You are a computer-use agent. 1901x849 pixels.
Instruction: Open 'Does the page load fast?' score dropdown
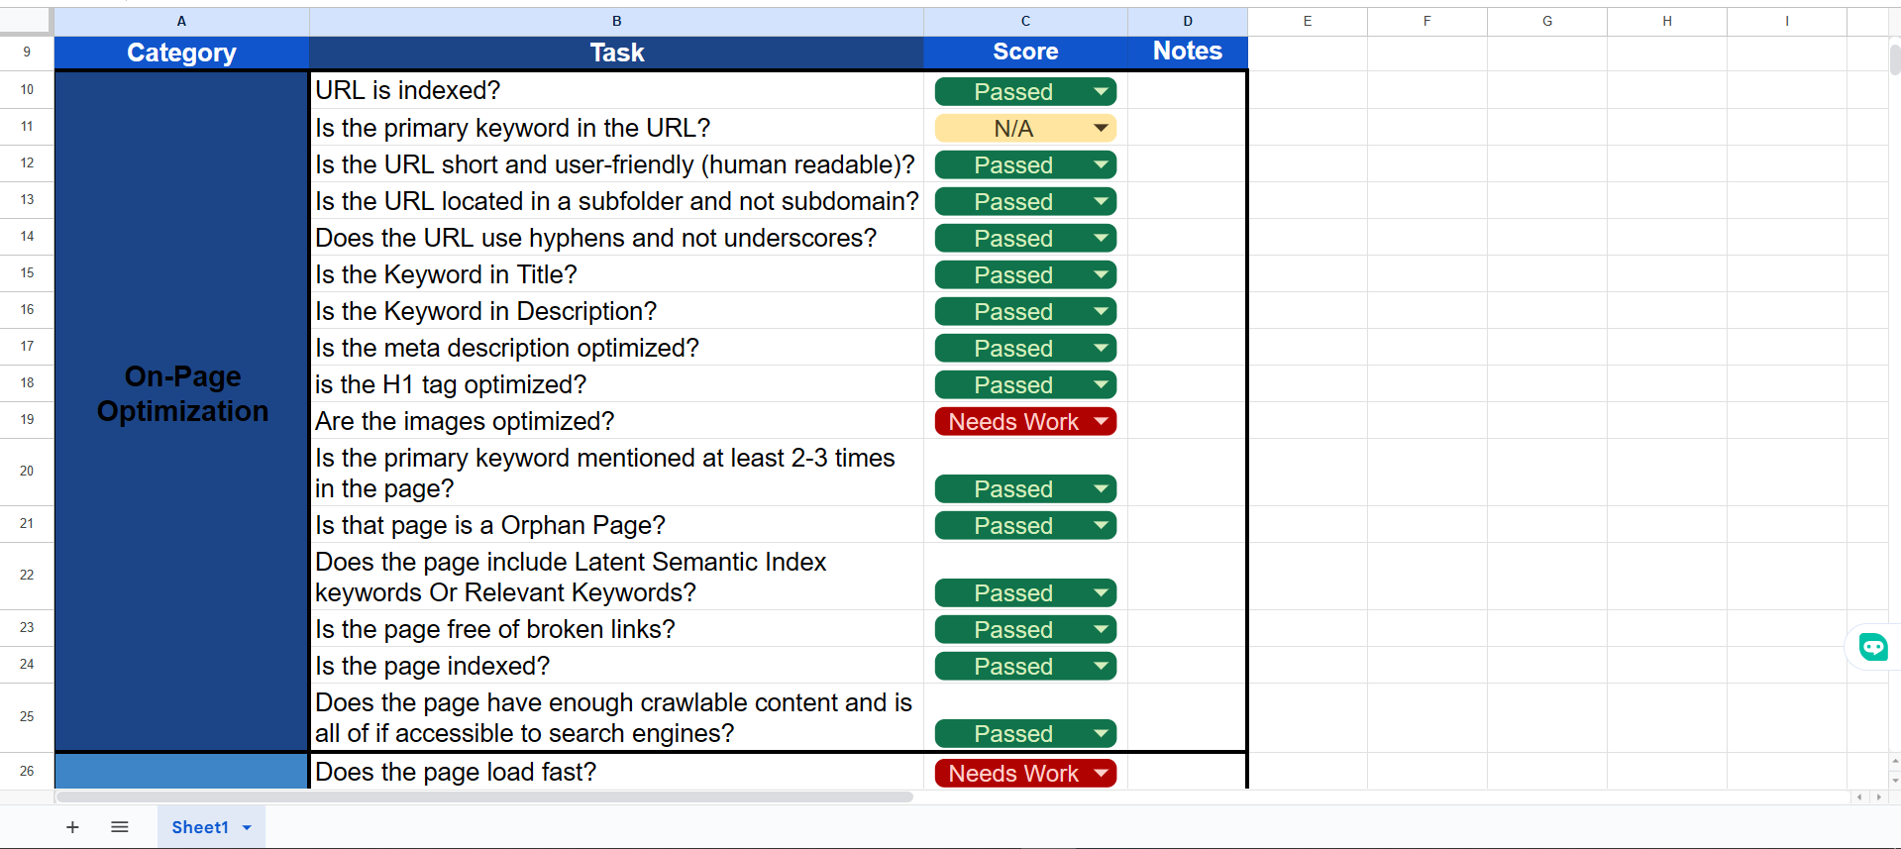coord(1101,773)
